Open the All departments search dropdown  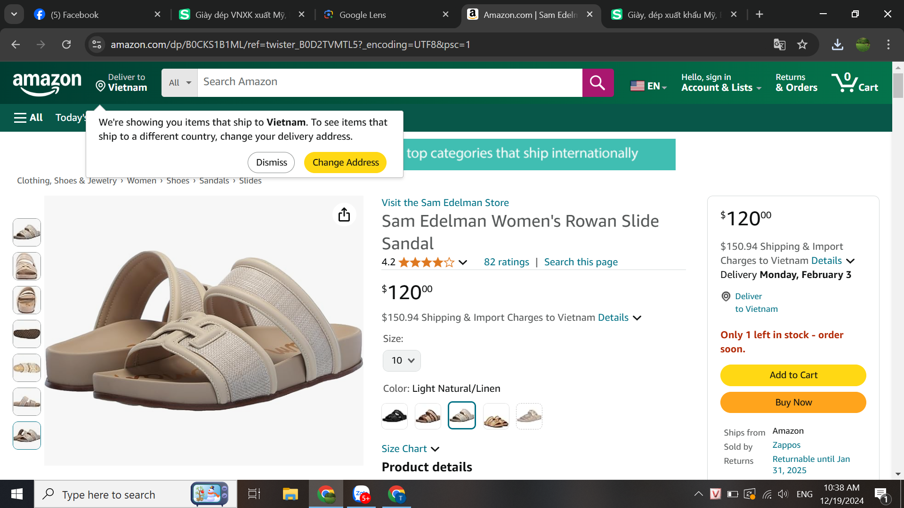[x=179, y=83]
